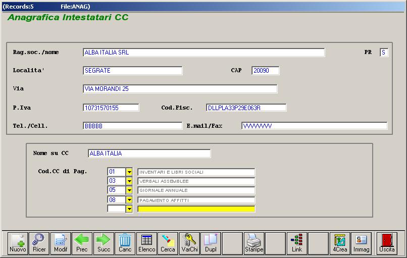The height and width of the screenshot is (258, 407).
Task: Click the code field containing 01
Action: coord(117,172)
